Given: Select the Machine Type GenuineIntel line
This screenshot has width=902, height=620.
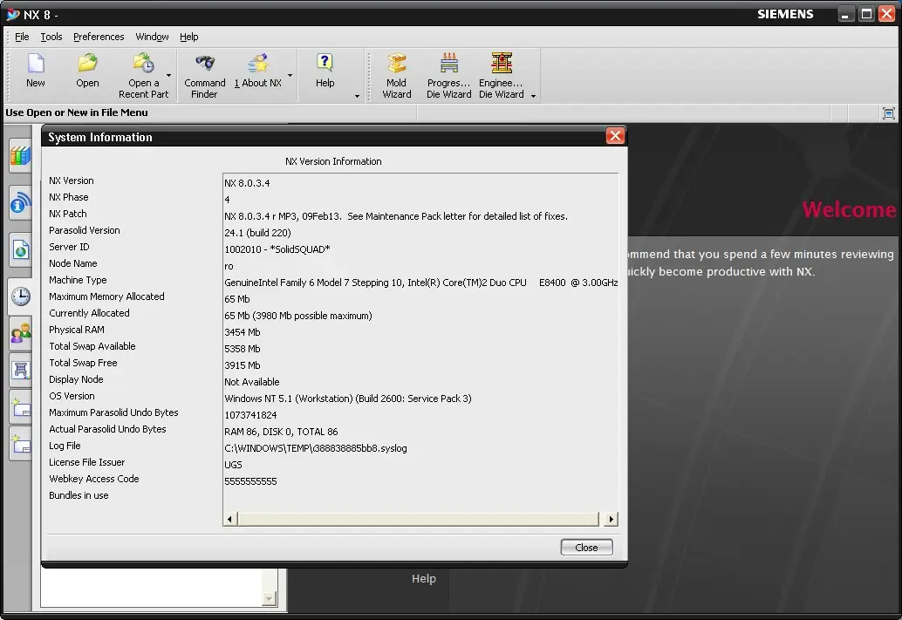Looking at the screenshot, I should (x=420, y=283).
